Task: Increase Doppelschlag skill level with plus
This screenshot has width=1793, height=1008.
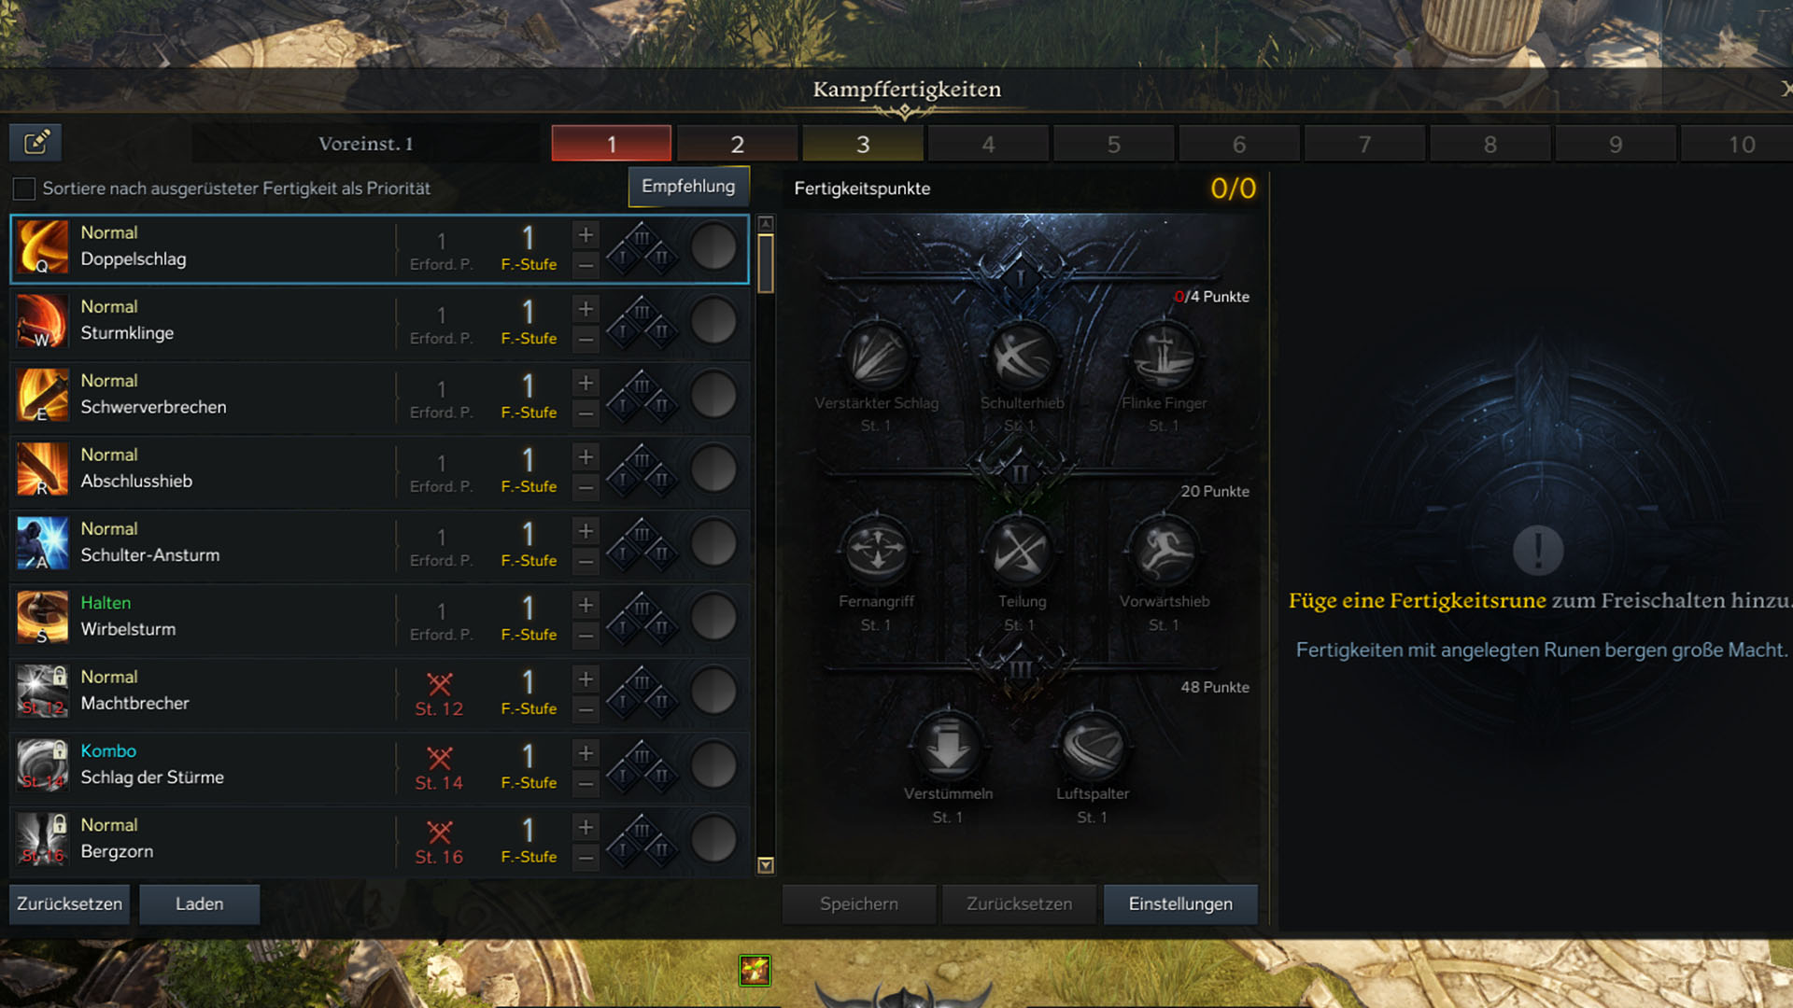Action: 586,235
